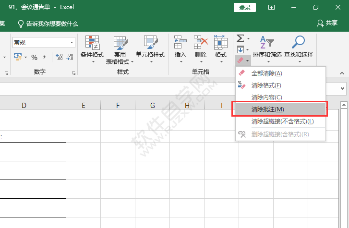Viewport: 349px width, 228px height.
Task: Expand the formula bar
Action: (342, 88)
